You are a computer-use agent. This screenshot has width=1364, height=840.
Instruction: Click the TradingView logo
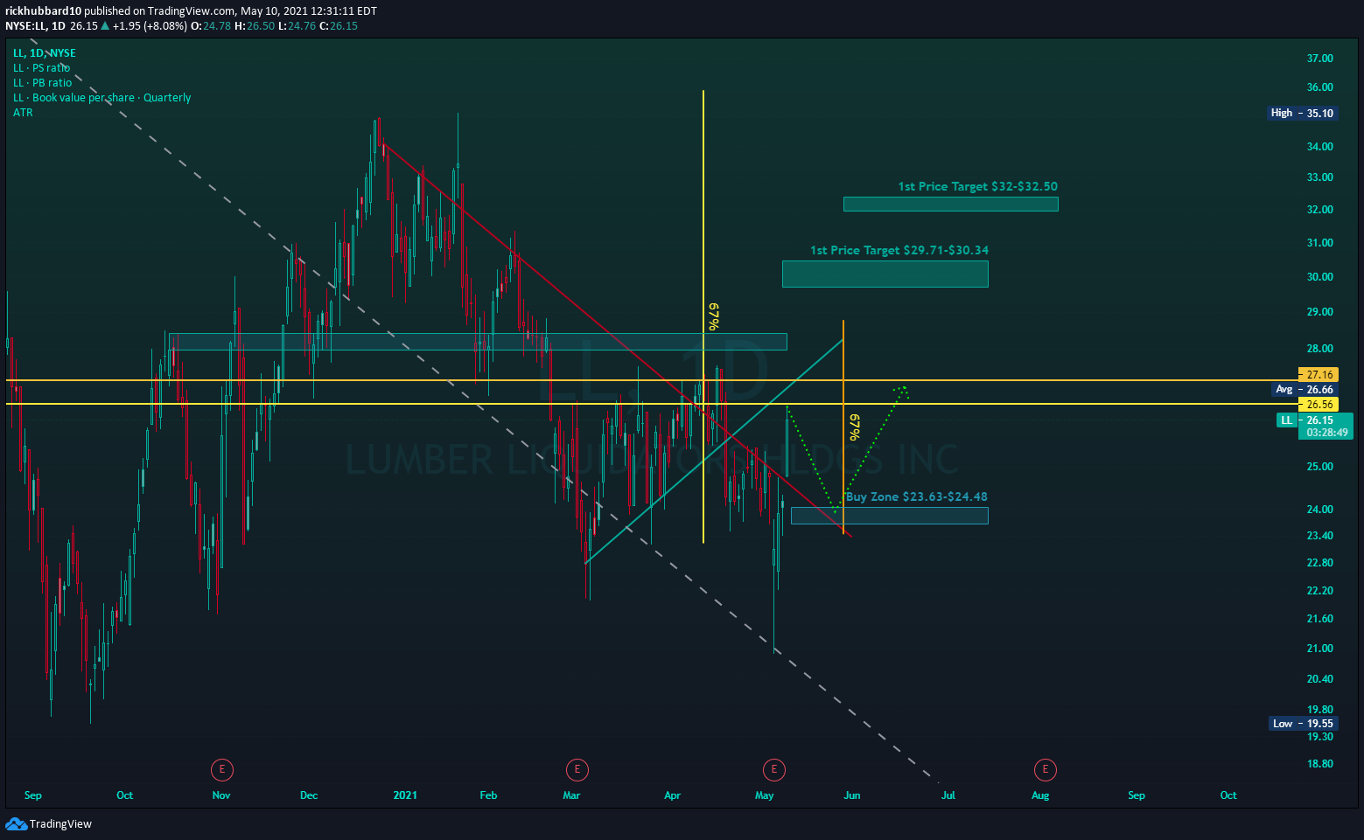(49, 823)
